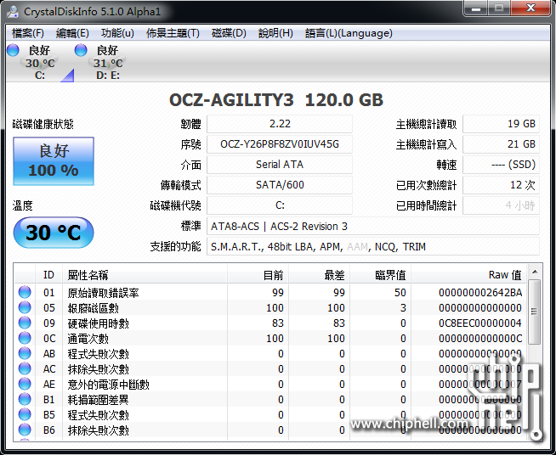This screenshot has height=455, width=556.
Task: Click the firmware field showing 2.22
Action: (280, 124)
